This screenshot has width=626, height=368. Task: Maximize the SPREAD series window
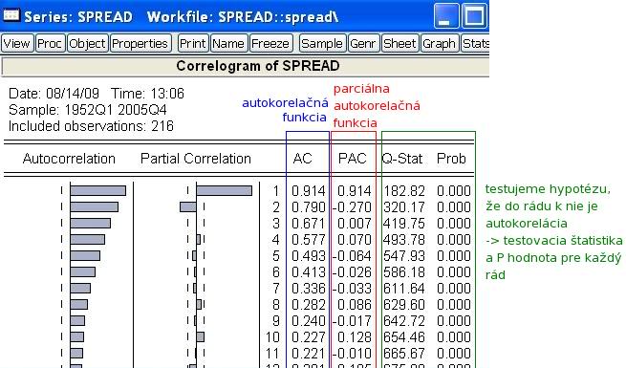click(x=474, y=16)
